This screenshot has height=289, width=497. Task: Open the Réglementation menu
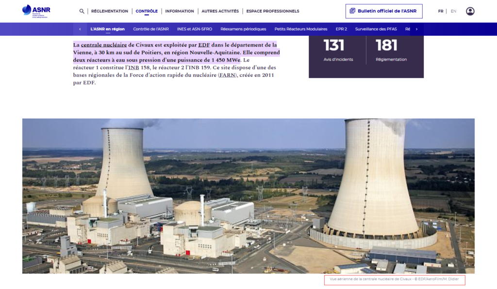click(110, 11)
